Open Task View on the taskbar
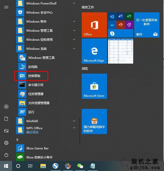Screen dimensions: 164x171 coord(30,166)
